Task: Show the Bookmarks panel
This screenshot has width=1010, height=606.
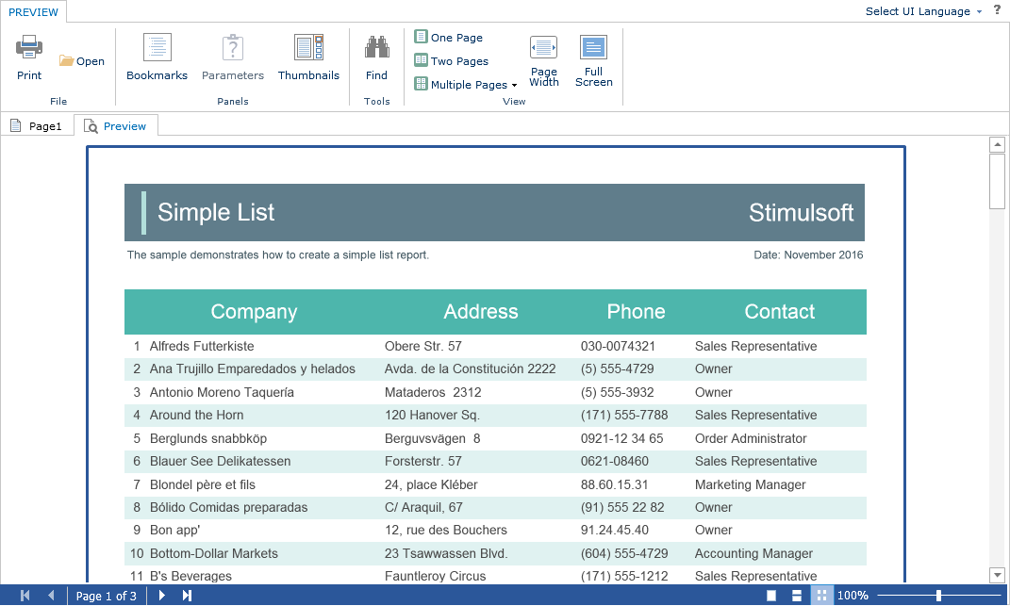Action: pyautogui.click(x=157, y=57)
